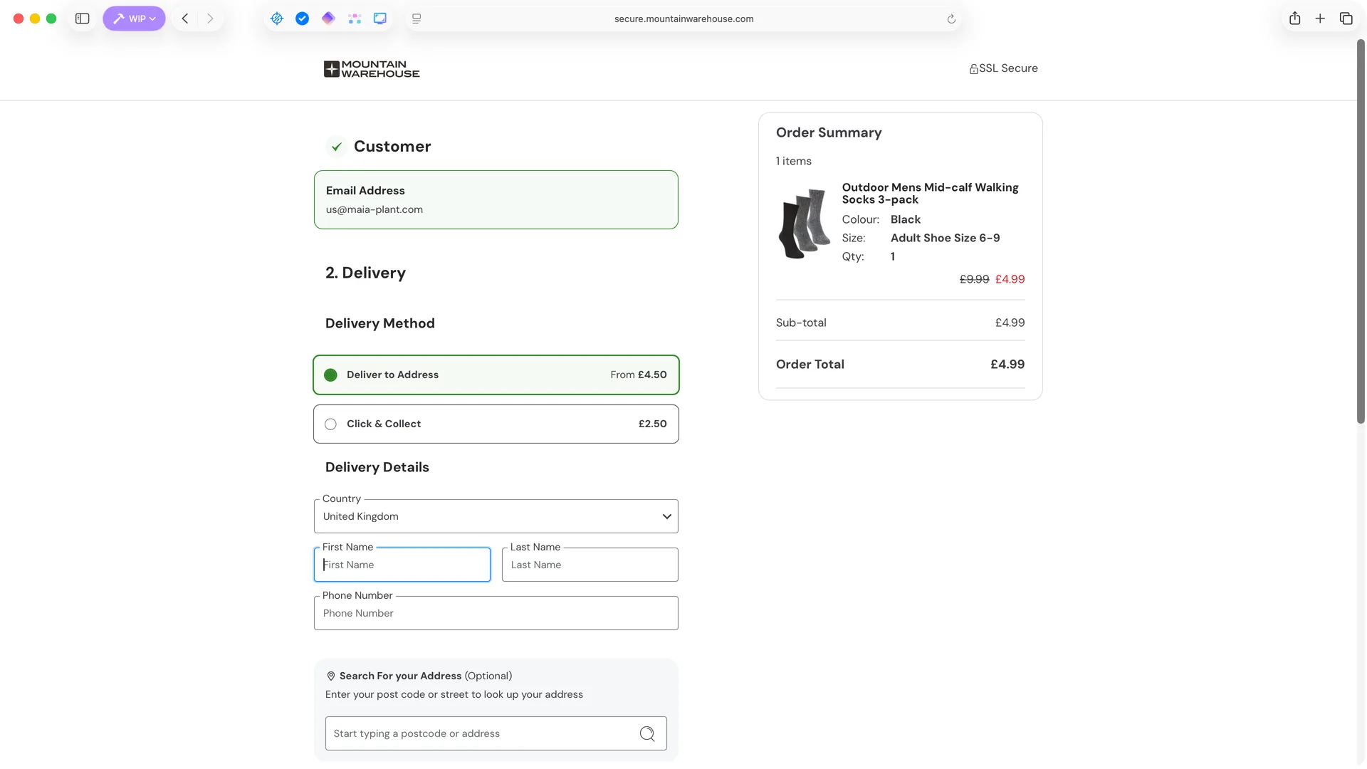The width and height of the screenshot is (1367, 769).
Task: Show tab overview
Action: (1346, 19)
